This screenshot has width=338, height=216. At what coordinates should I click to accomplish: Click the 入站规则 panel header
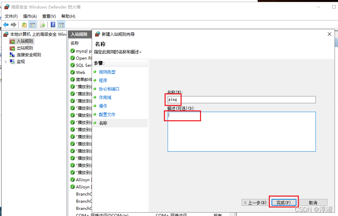pyautogui.click(x=79, y=34)
